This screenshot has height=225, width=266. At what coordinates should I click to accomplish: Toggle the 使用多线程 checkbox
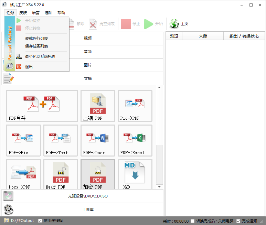click(40, 221)
